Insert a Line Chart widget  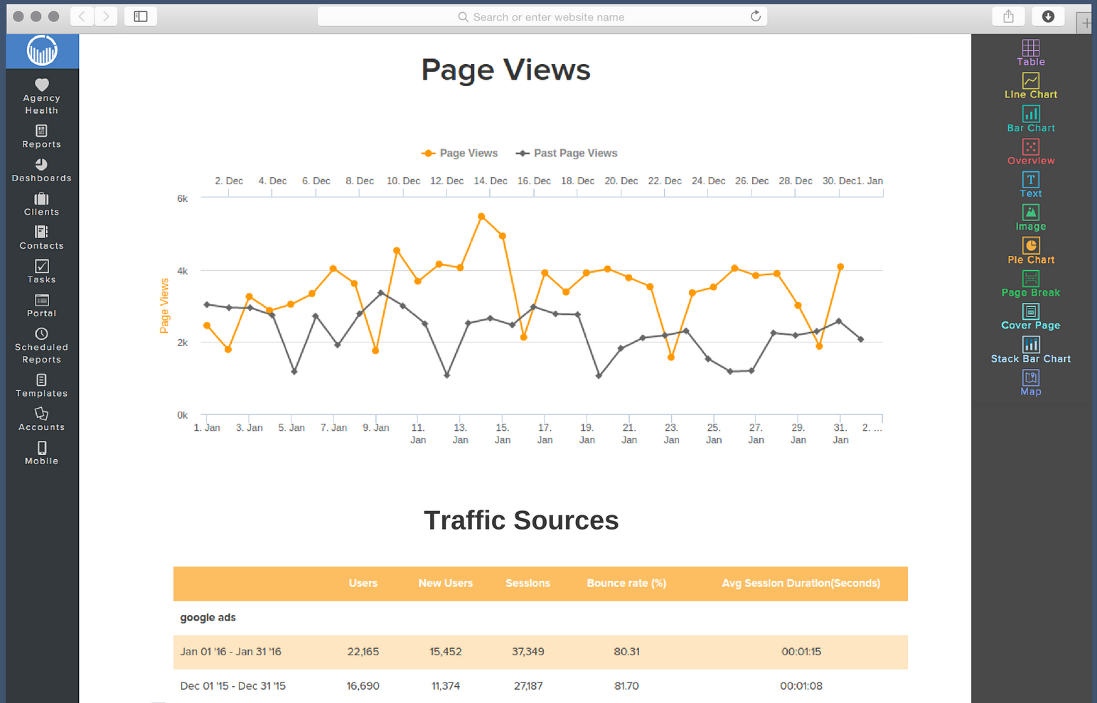(1031, 85)
